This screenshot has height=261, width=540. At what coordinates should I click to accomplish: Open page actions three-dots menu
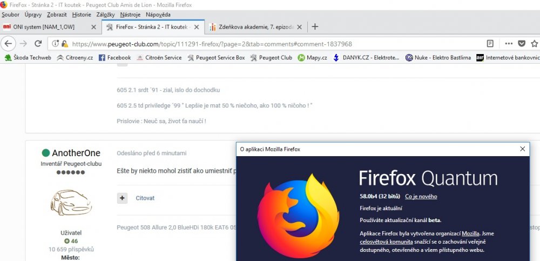point(509,44)
